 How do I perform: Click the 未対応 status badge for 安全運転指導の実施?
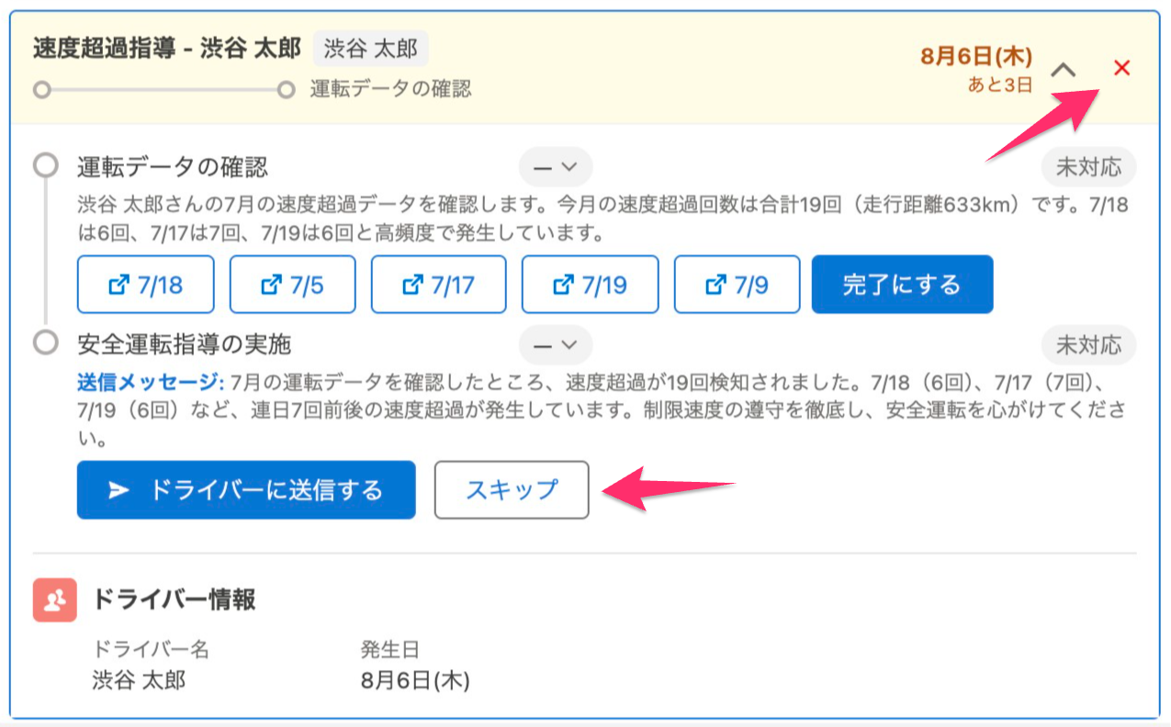(x=1088, y=345)
